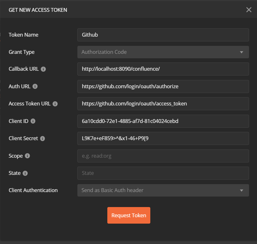Click the Access Token URL input field
Image resolution: width=257 pixels, height=244 pixels.
coord(163,104)
